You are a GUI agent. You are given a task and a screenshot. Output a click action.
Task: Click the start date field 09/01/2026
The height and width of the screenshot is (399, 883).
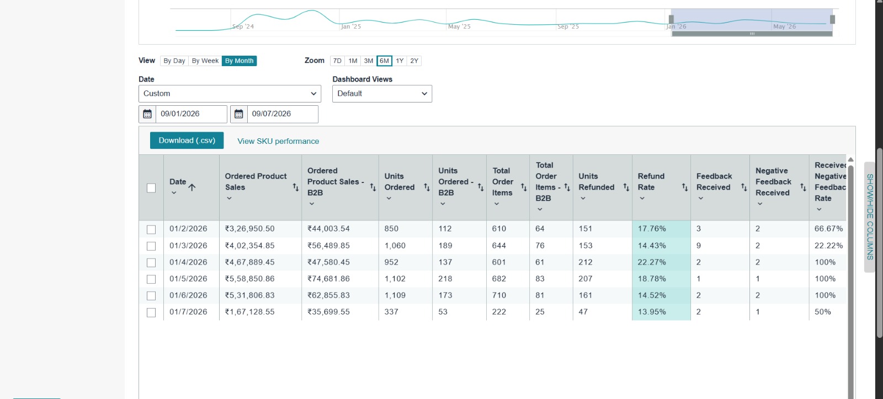tap(191, 114)
